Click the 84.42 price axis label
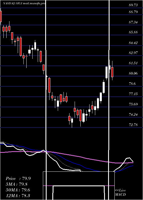The width and height of the screenshot is (143, 200). coord(133,43)
